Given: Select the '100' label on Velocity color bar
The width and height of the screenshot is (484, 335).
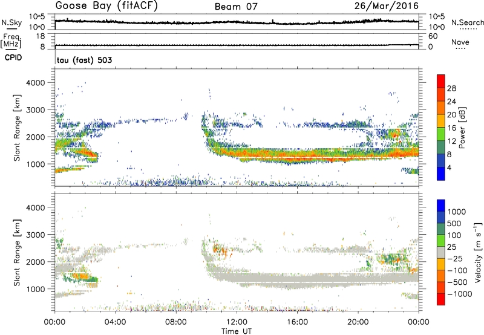Looking at the screenshot, I should 455,235.
